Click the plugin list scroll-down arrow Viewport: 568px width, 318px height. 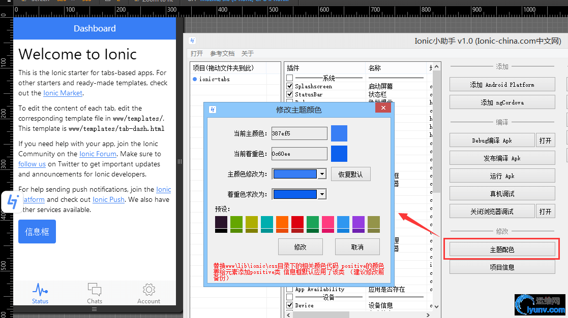click(x=437, y=306)
